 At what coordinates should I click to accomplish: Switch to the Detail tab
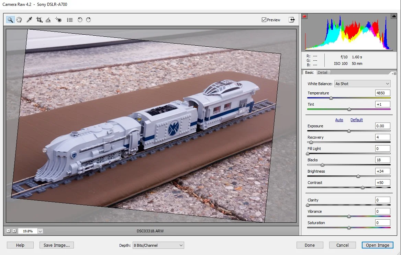[x=323, y=72]
